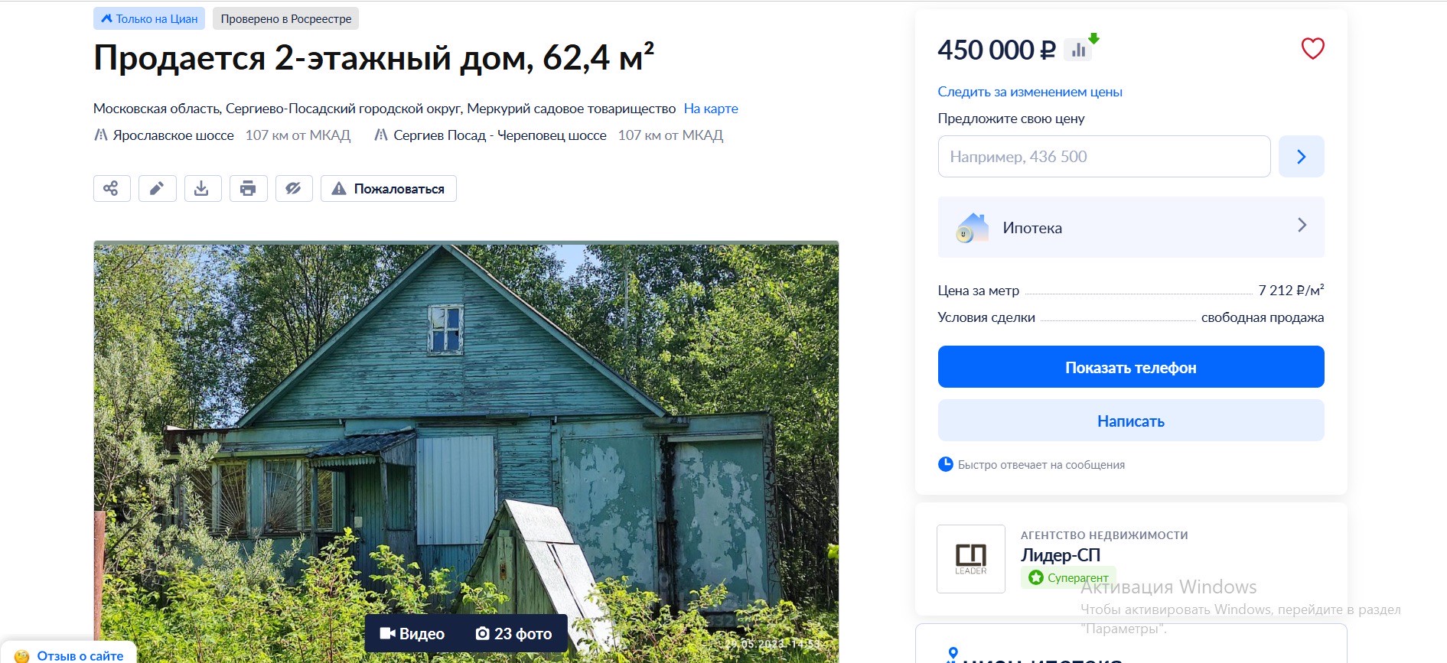Image resolution: width=1447 pixels, height=663 pixels.
Task: Click the share icon button
Action: pyautogui.click(x=112, y=188)
